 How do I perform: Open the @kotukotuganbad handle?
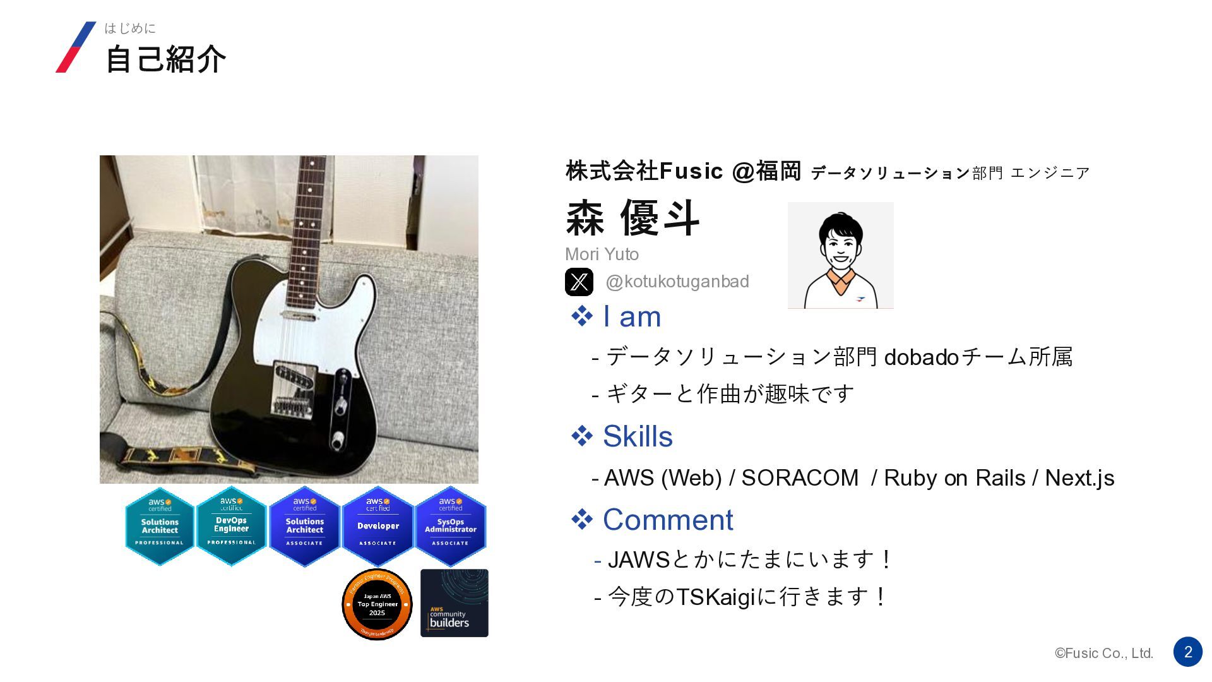677,282
